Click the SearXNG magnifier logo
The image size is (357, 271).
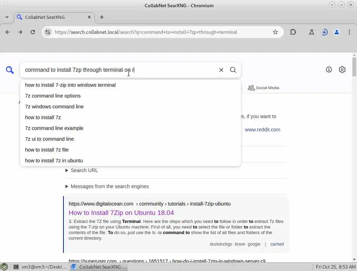coord(10,70)
